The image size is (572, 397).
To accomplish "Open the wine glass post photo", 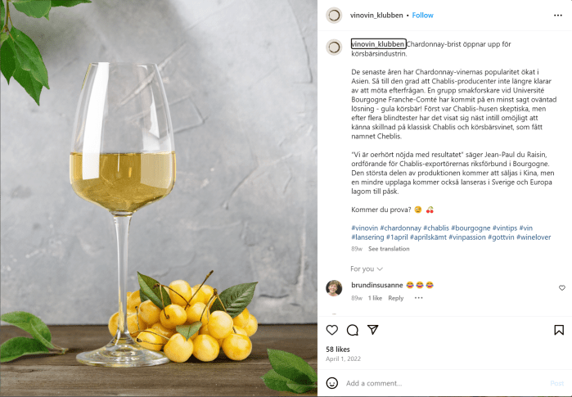I will point(159,198).
